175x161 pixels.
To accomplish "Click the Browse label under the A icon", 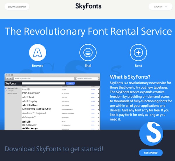I will click(38, 66).
